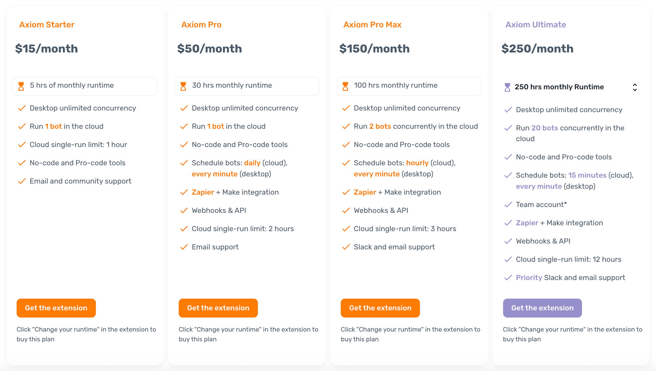656x371 pixels.
Task: Open the 250 hrs monthly Runtime dropdown
Action: click(559, 87)
